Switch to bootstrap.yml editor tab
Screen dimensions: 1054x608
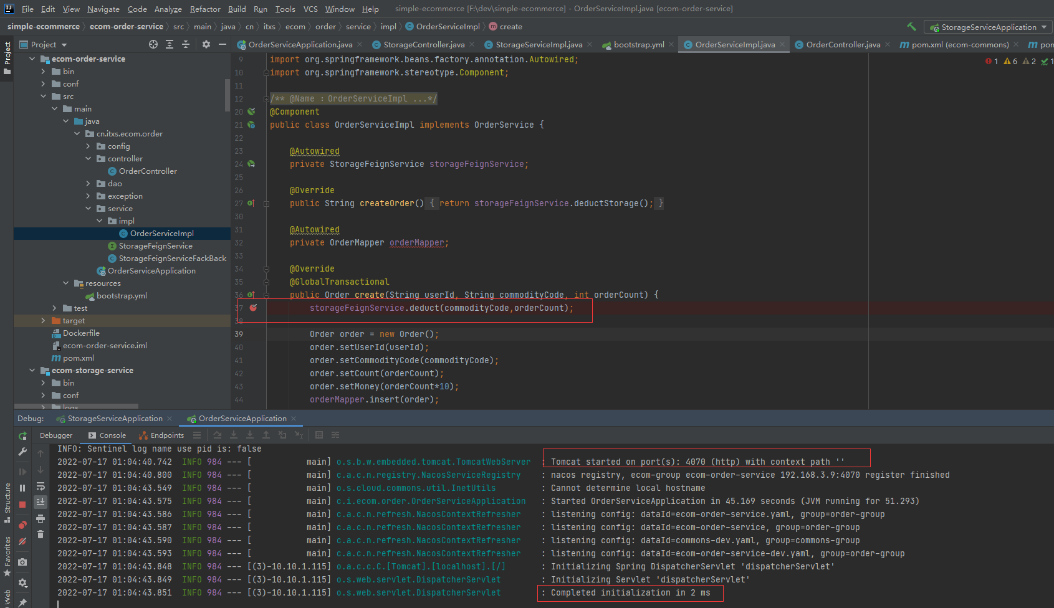coord(639,44)
